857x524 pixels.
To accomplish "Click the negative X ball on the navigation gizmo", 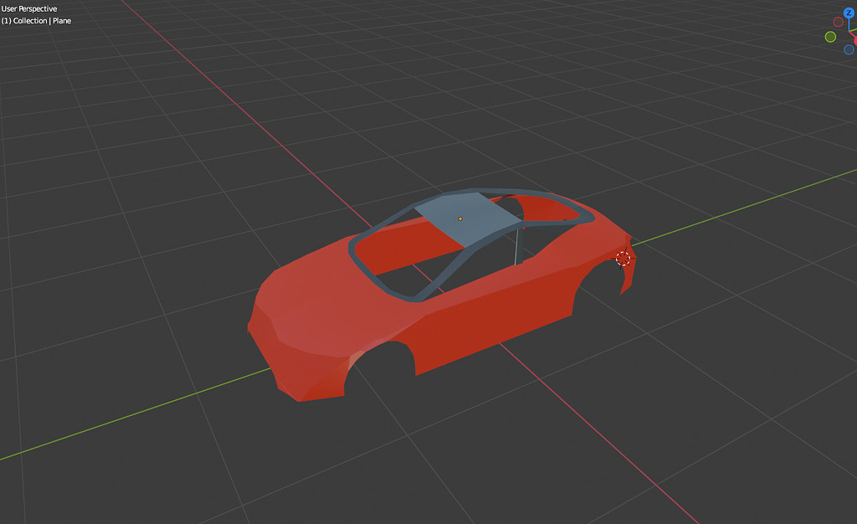I will point(838,22).
